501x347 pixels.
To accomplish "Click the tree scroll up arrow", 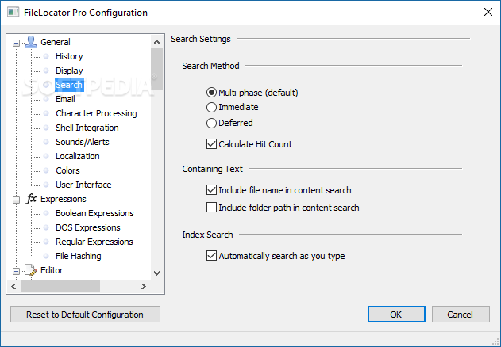I will [x=156, y=42].
